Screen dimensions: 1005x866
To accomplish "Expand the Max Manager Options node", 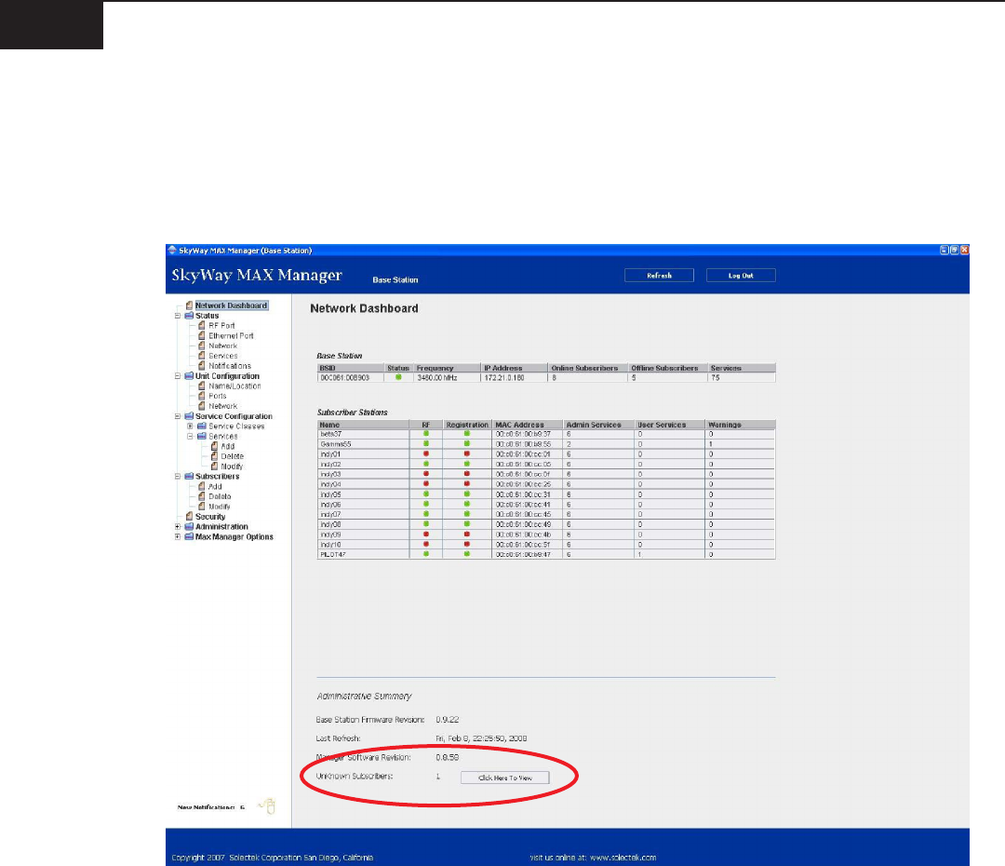I will coord(178,537).
